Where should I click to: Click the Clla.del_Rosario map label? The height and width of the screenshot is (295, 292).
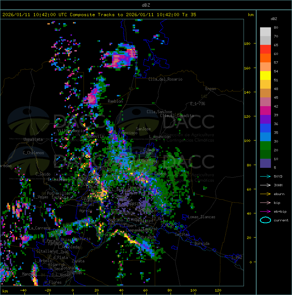click(x=165, y=79)
